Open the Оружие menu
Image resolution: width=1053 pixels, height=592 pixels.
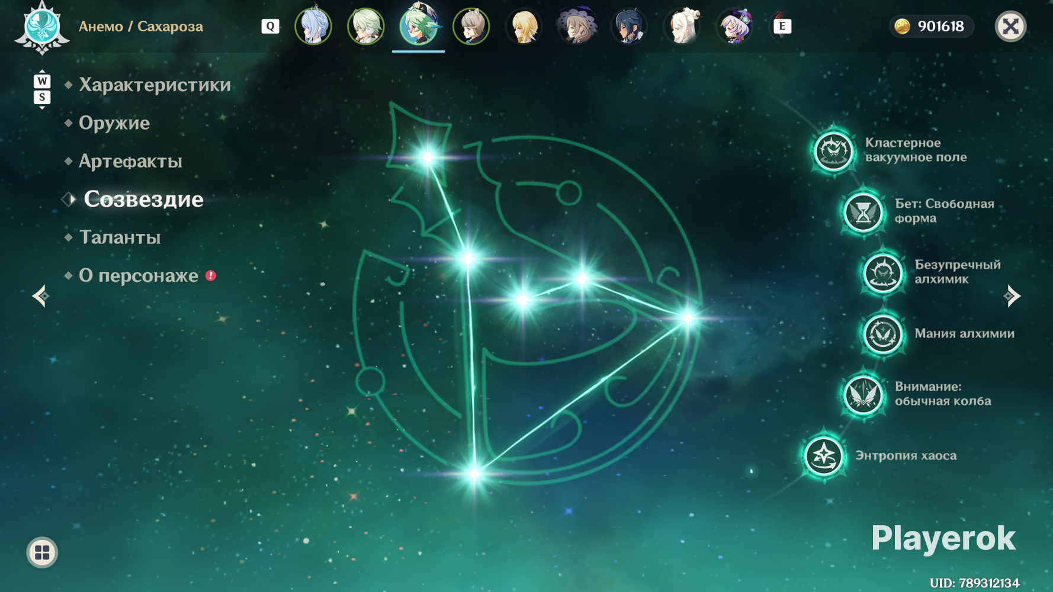[114, 123]
